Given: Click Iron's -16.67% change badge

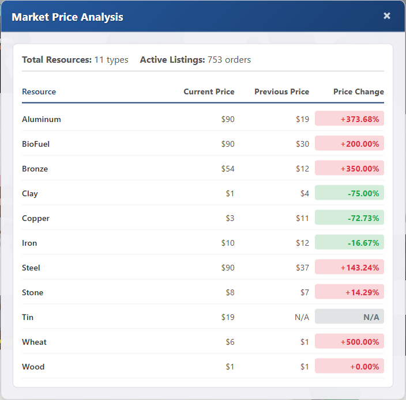Looking at the screenshot, I should [x=349, y=243].
